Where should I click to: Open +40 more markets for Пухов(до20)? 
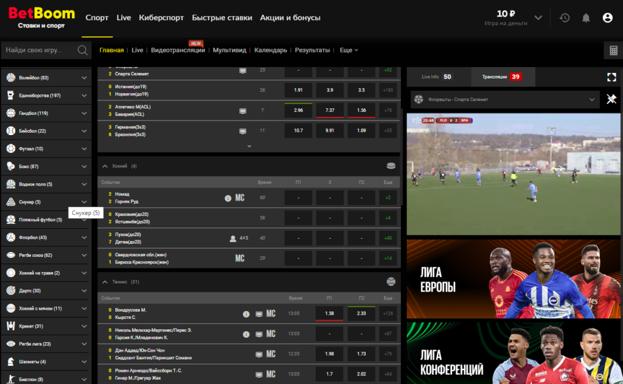(388, 238)
